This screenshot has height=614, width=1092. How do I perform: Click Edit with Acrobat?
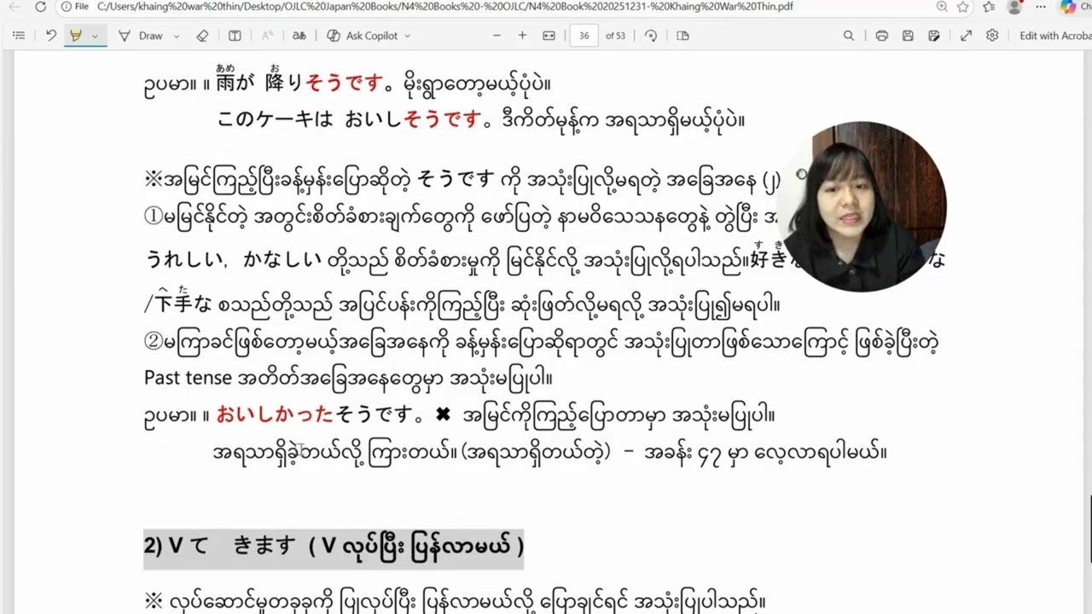point(1055,36)
